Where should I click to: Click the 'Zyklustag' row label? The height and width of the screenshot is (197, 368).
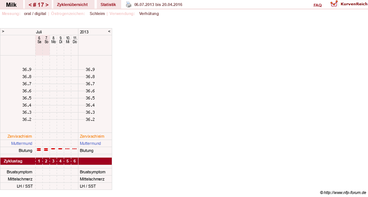13,161
